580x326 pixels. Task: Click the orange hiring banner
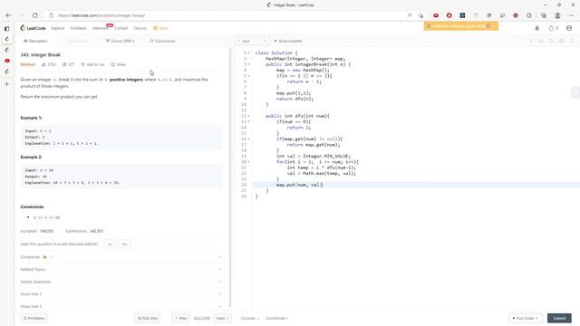pos(461,26)
